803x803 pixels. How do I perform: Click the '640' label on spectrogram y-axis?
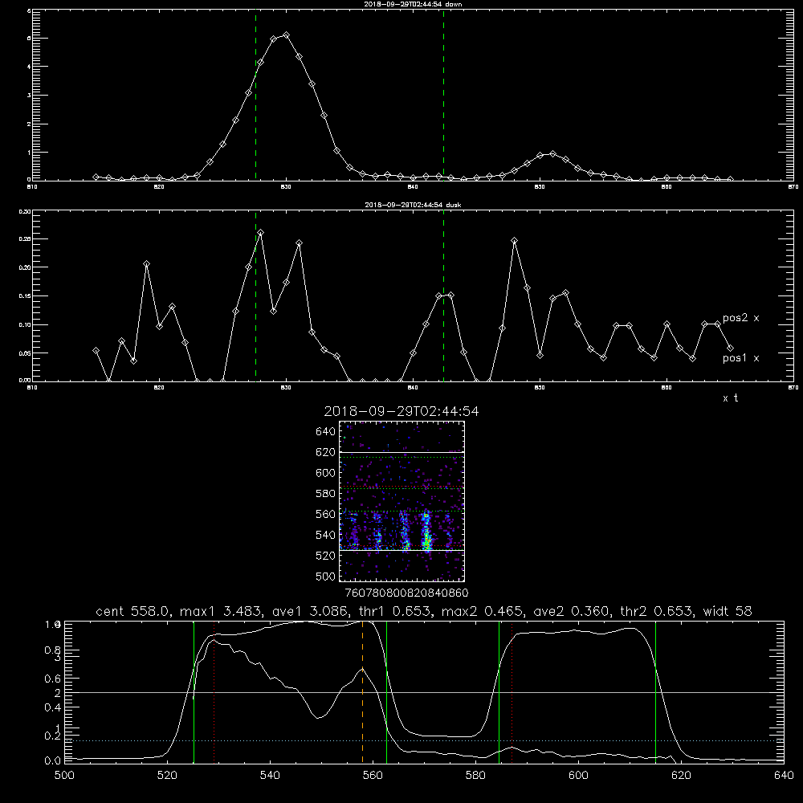pos(326,432)
